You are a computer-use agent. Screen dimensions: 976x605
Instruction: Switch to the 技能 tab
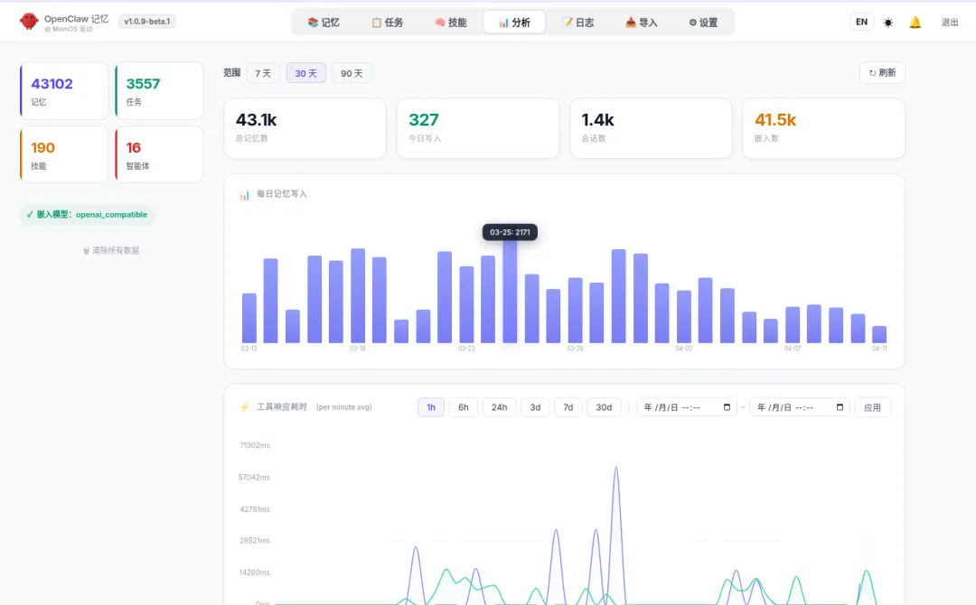(451, 23)
